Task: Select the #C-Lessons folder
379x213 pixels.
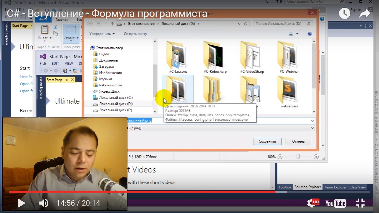Action: click(178, 57)
